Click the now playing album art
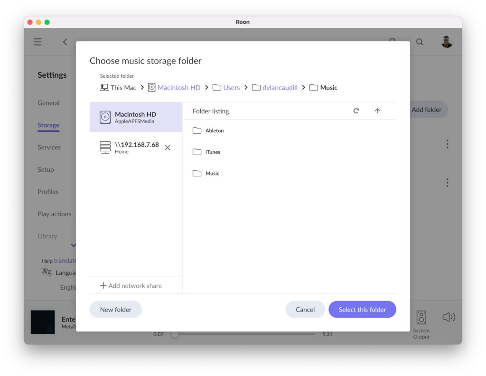This screenshot has width=486, height=376. (43, 322)
